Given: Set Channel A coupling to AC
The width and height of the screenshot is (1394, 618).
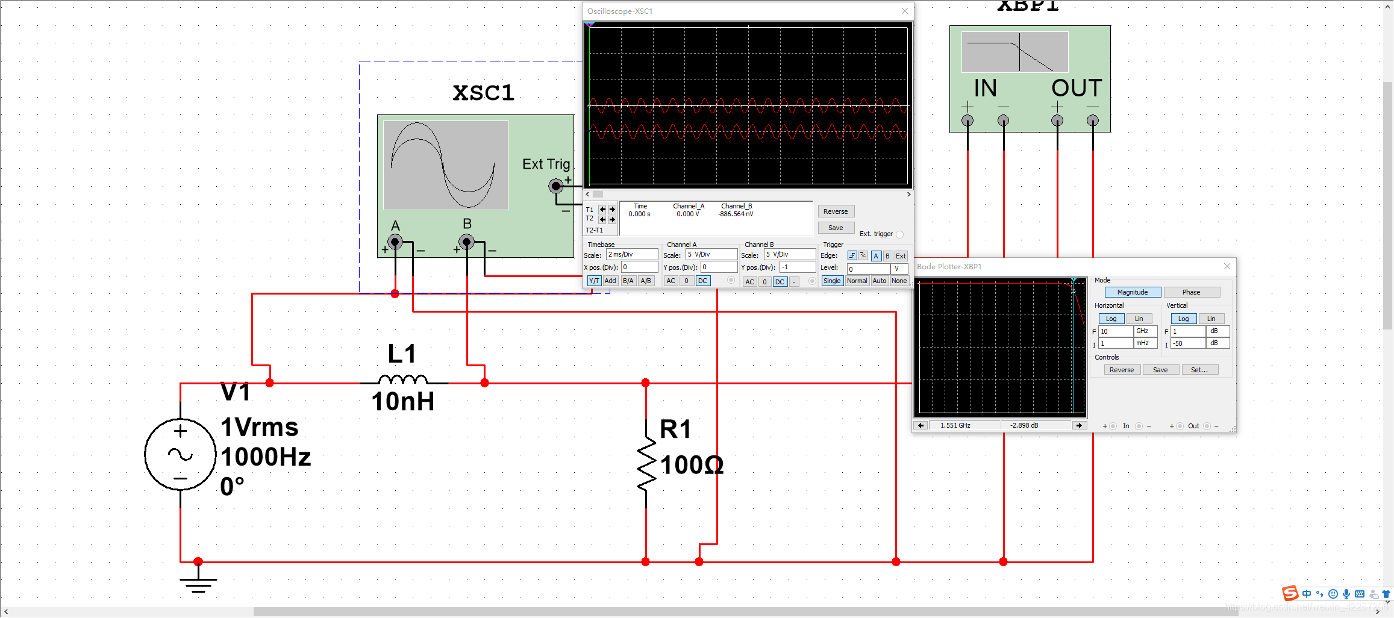Looking at the screenshot, I should tap(670, 281).
